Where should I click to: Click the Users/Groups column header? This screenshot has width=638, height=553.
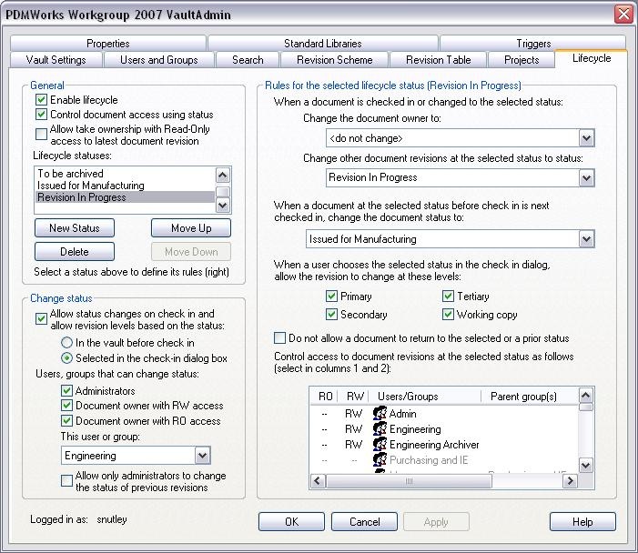[425, 396]
